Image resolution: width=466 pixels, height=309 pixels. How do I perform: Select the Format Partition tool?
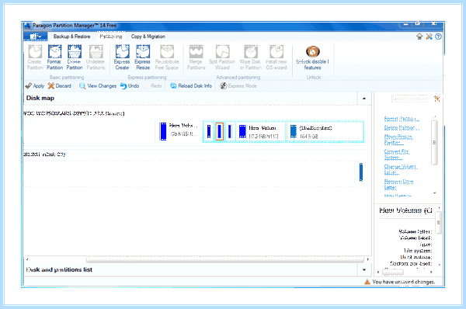coord(54,57)
